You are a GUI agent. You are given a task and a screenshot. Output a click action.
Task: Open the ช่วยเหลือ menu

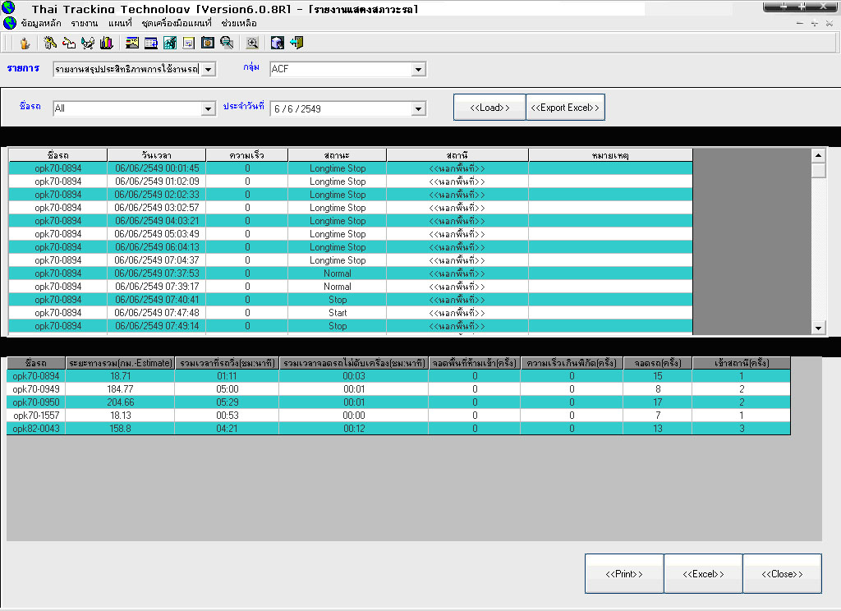coord(239,23)
